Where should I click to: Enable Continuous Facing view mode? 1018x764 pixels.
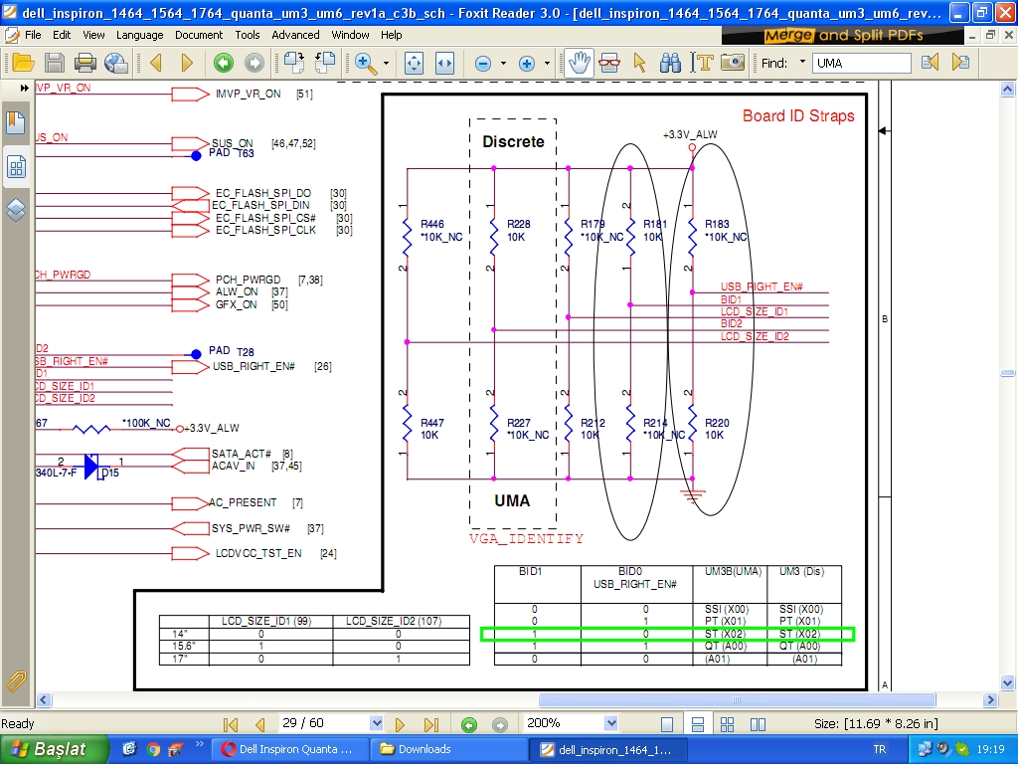point(727,724)
